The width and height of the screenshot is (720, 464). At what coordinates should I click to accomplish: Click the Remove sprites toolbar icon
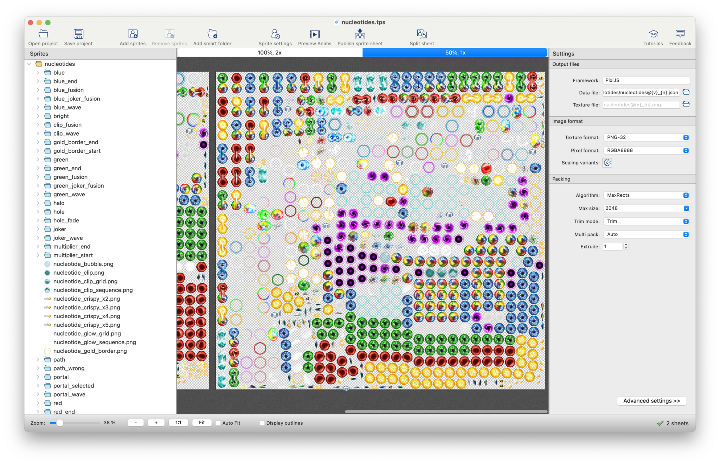click(x=169, y=37)
